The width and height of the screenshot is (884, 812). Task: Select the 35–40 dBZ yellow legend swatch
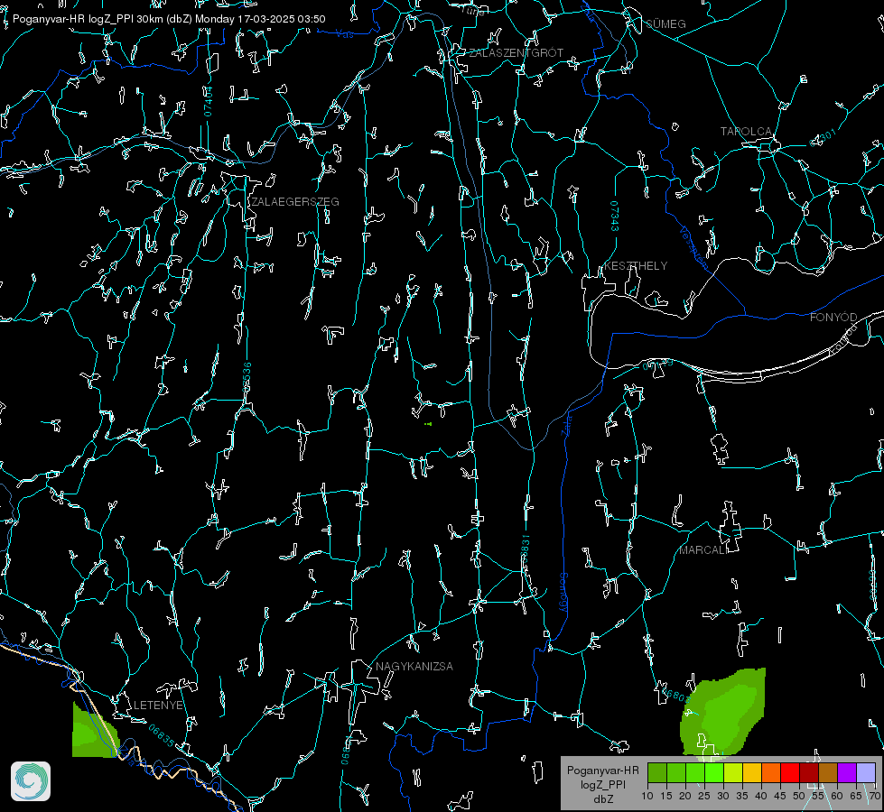click(752, 772)
